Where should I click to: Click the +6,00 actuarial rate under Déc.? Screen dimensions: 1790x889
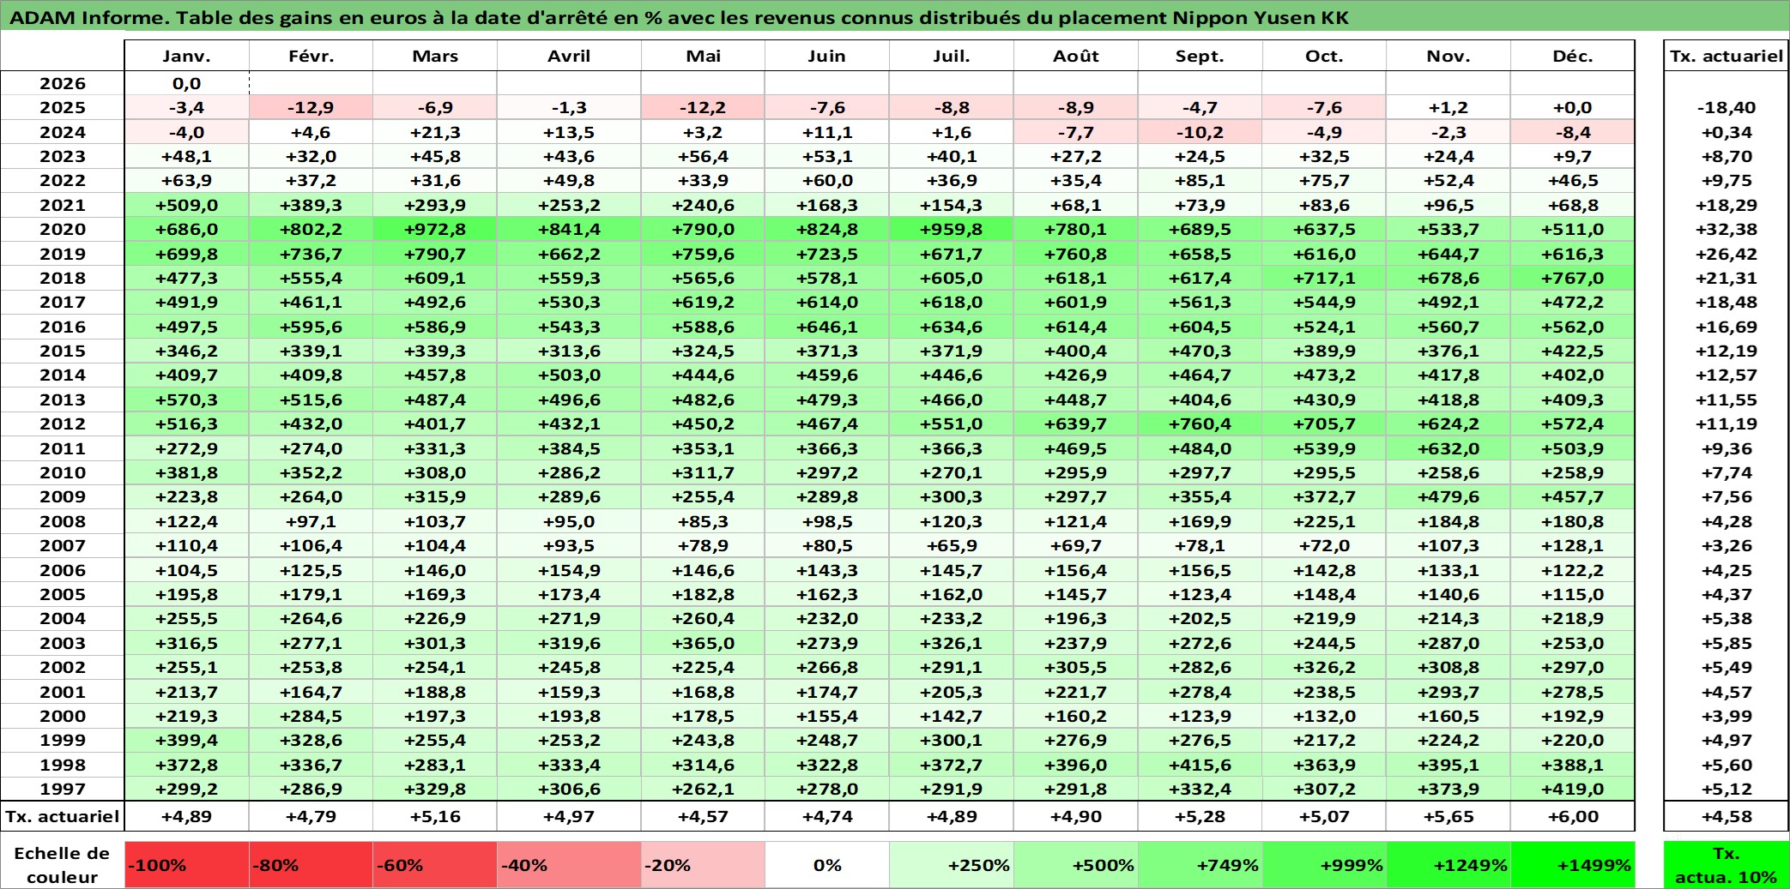click(1573, 816)
